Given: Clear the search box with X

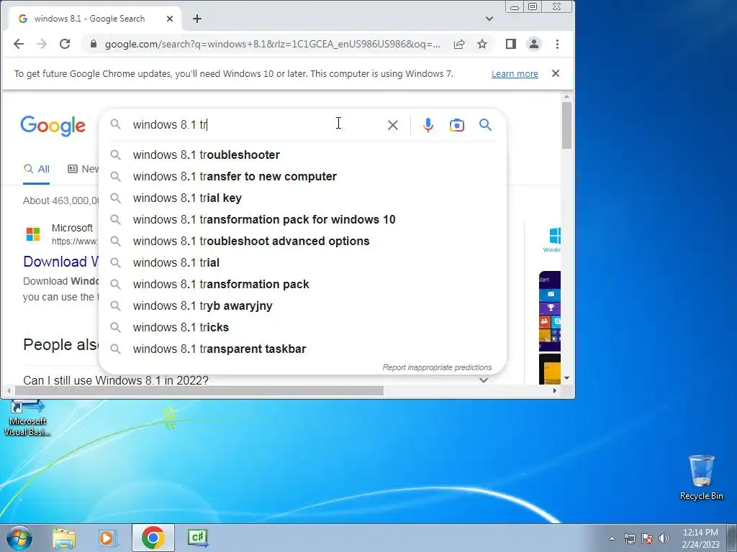Looking at the screenshot, I should pos(393,125).
